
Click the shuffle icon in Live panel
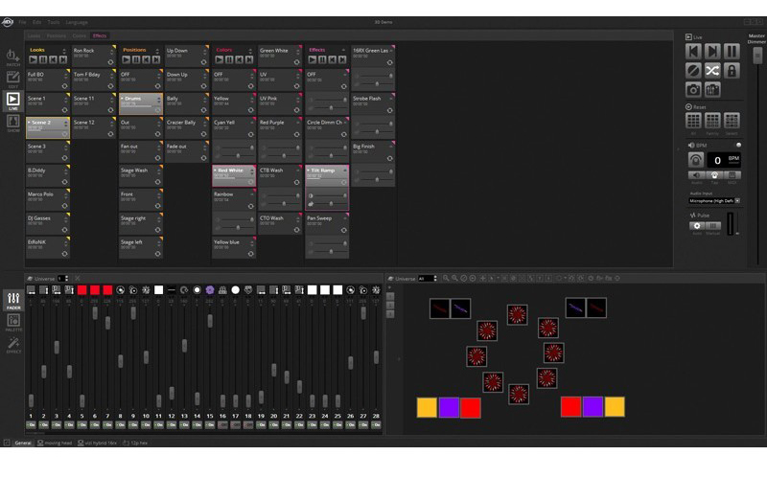(712, 70)
